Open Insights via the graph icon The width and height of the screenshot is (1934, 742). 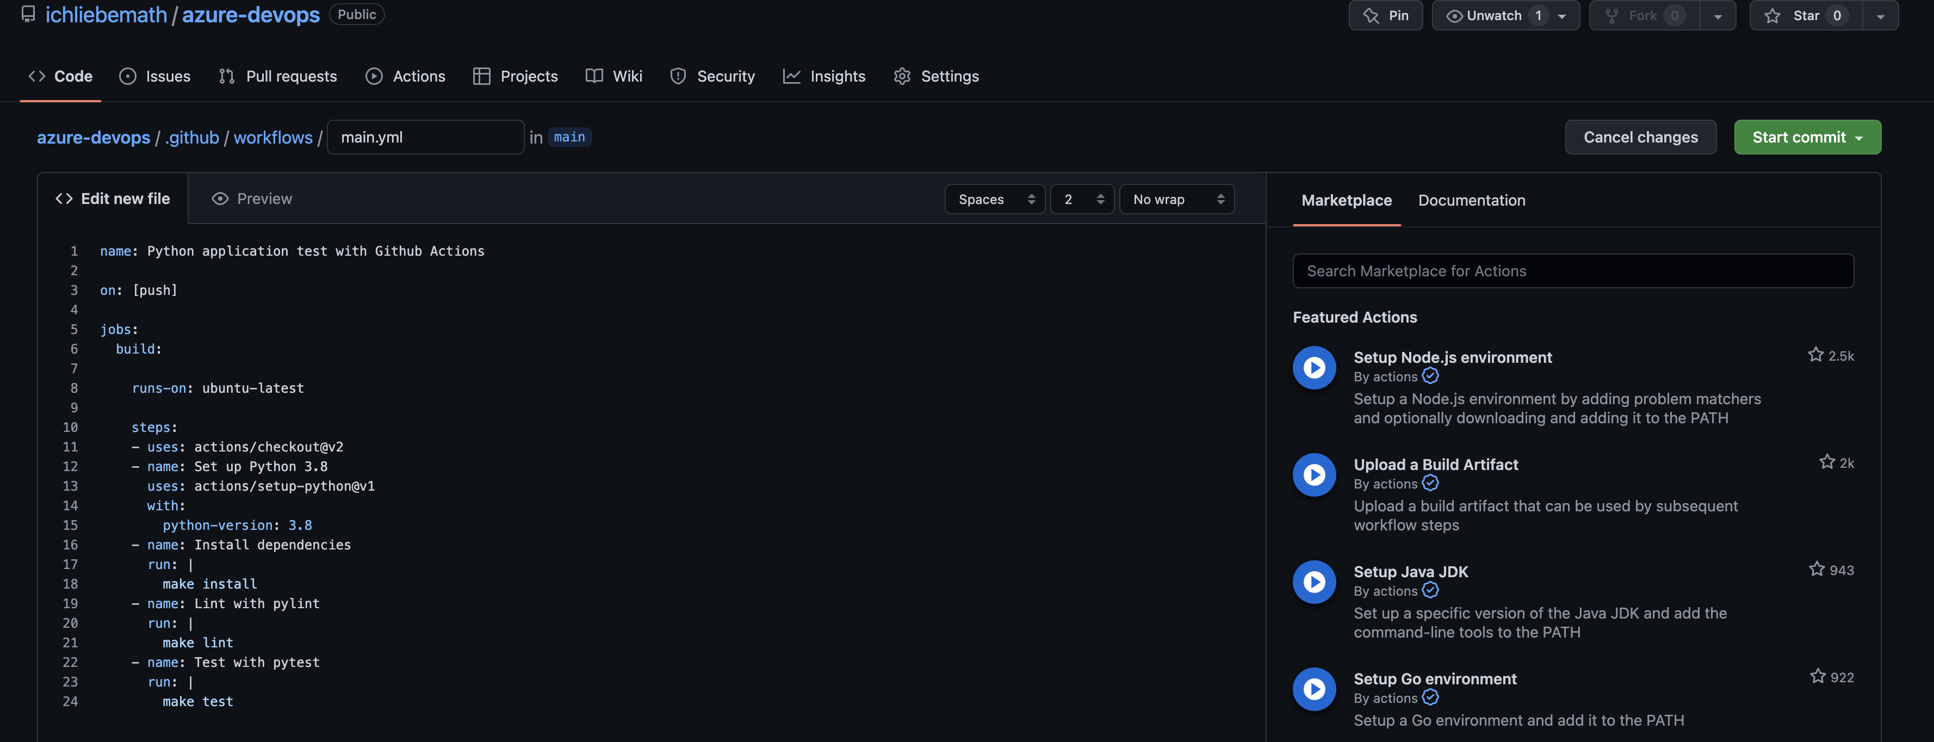pos(791,76)
